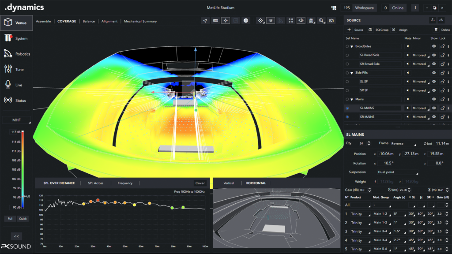Hide the SR SF source using eye icon

coord(434,90)
